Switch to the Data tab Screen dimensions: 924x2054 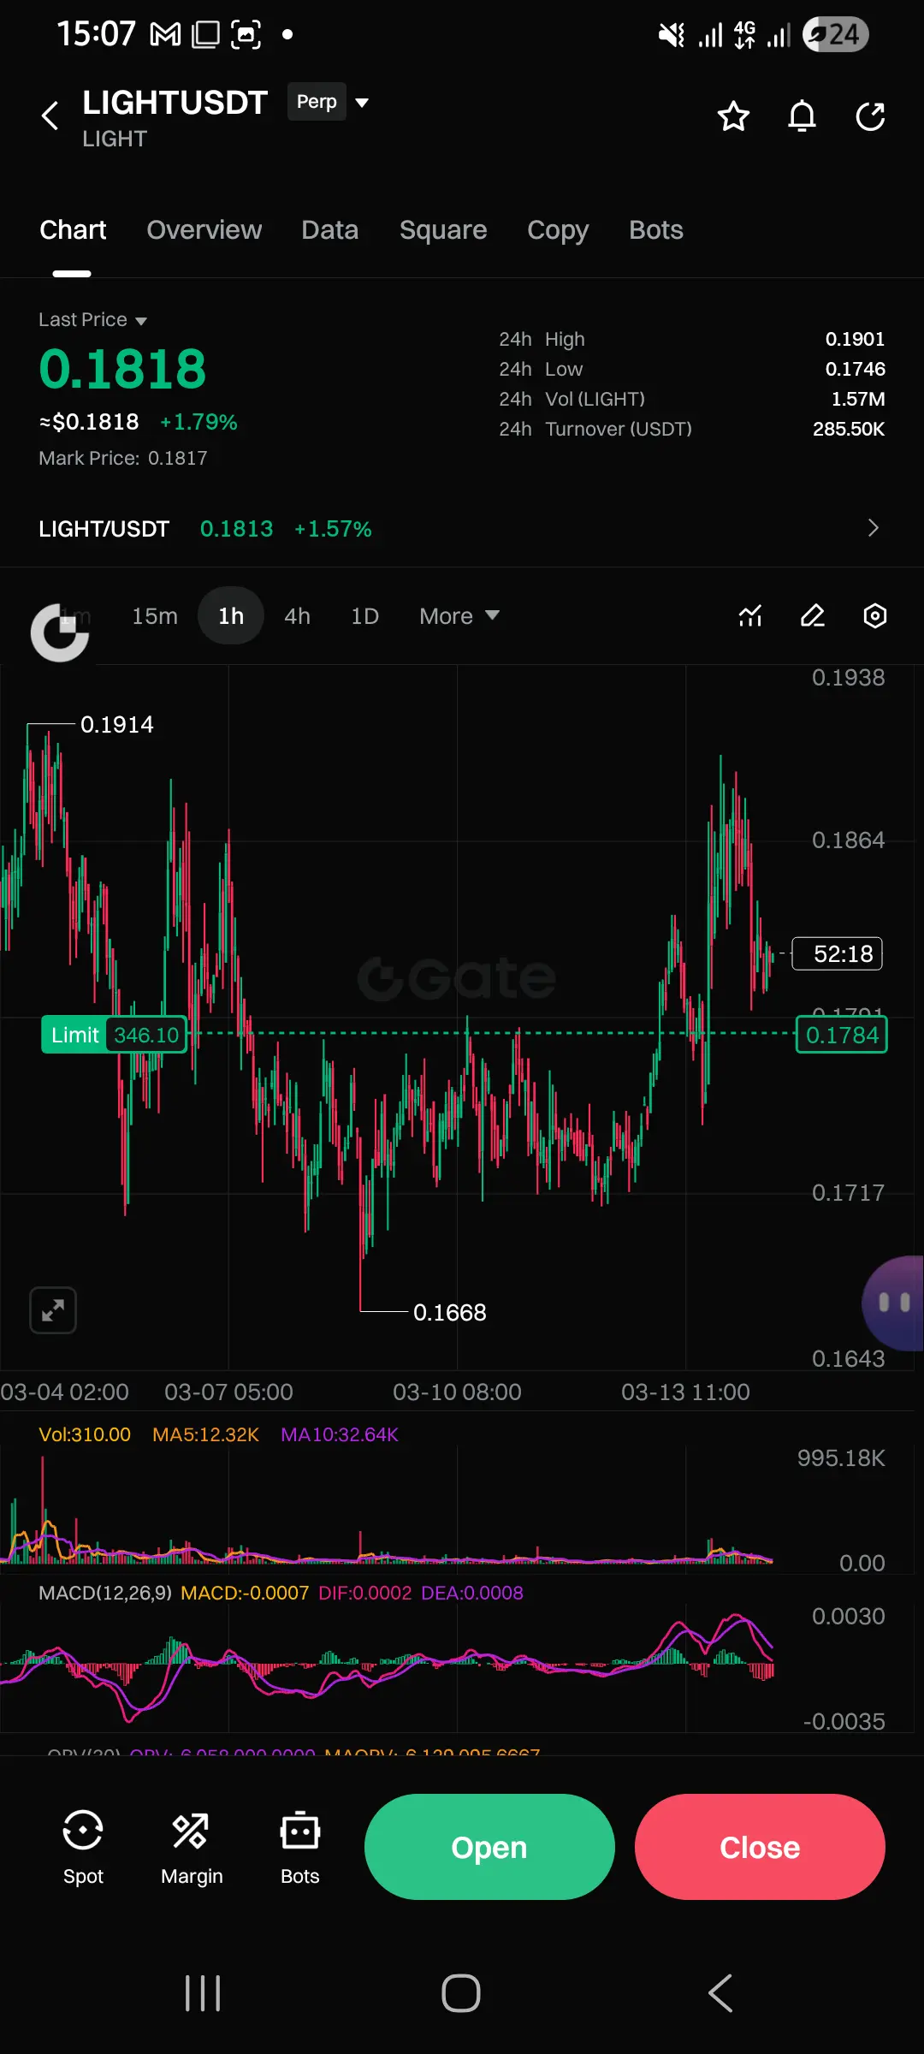coord(330,230)
